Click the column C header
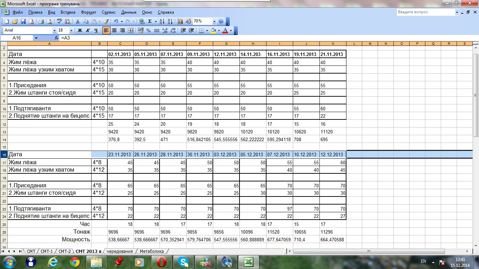Image resolution: width=479 pixels, height=269 pixels. pyautogui.click(x=120, y=44)
